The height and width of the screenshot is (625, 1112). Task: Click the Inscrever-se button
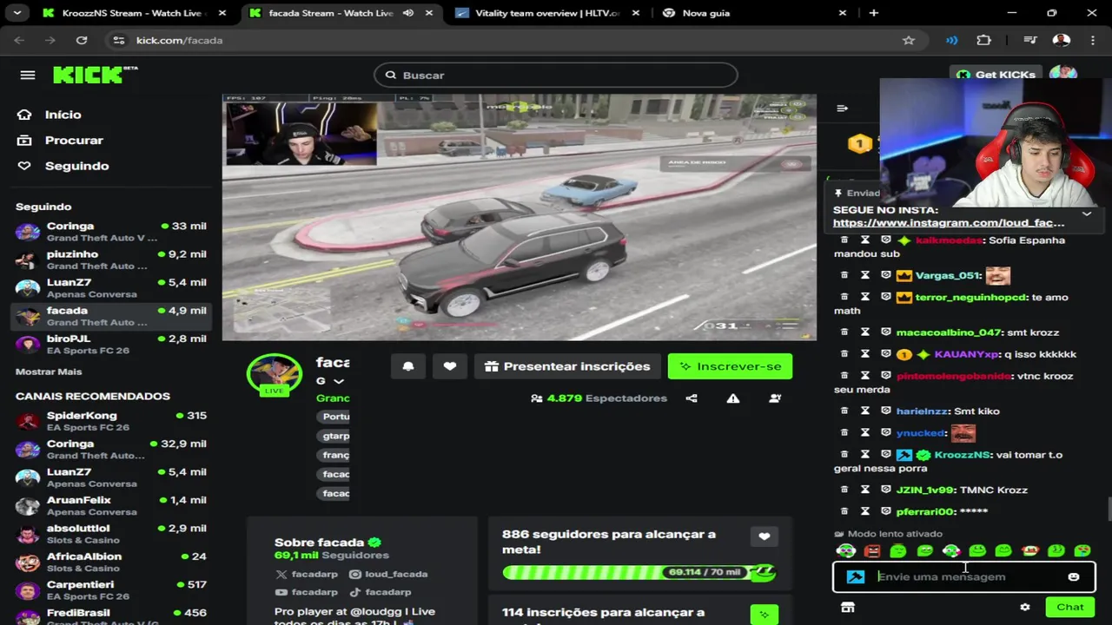point(730,366)
